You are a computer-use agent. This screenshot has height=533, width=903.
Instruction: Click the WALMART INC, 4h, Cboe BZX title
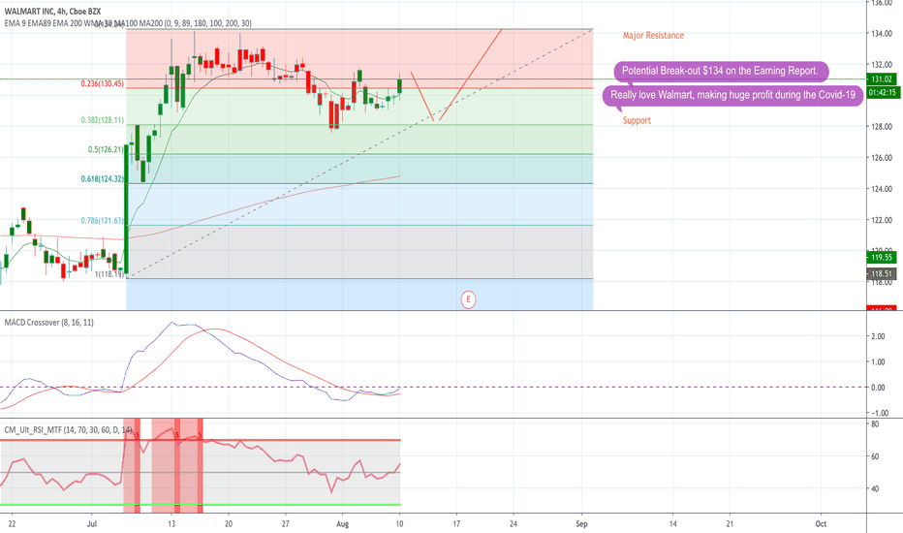pyautogui.click(x=52, y=12)
